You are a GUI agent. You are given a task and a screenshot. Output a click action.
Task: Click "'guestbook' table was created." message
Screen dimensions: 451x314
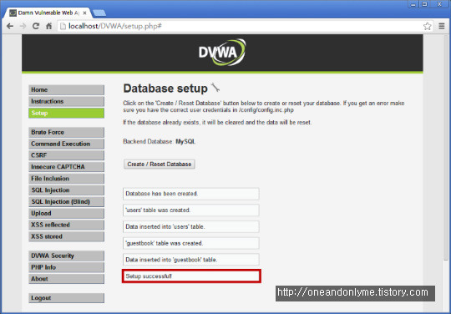pyautogui.click(x=191, y=243)
